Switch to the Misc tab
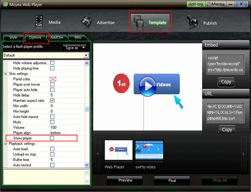This screenshot has height=192, width=251. (78, 38)
